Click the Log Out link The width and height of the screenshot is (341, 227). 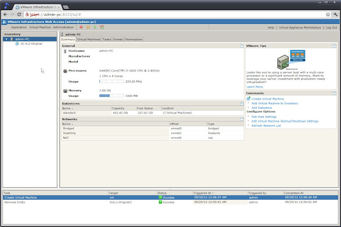click(331, 28)
